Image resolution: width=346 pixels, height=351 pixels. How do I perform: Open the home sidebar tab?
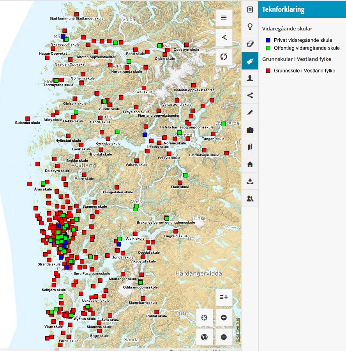click(250, 164)
